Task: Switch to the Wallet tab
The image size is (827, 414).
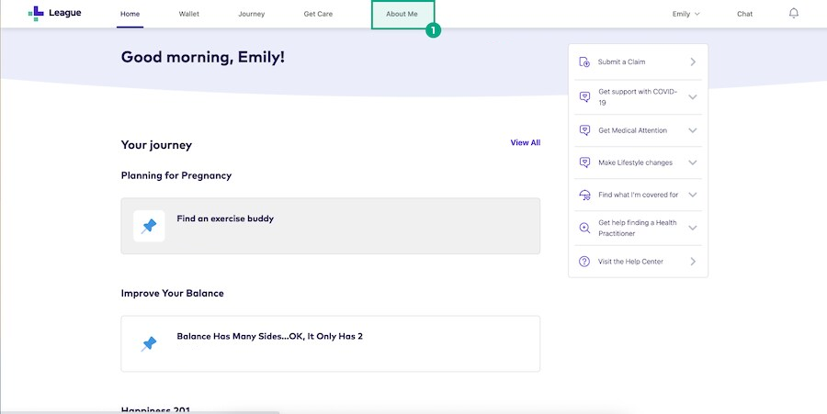Action: pyautogui.click(x=188, y=14)
